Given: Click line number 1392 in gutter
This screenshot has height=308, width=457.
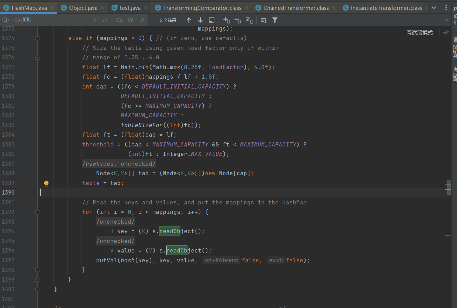Looking at the screenshot, I should [x=8, y=212].
